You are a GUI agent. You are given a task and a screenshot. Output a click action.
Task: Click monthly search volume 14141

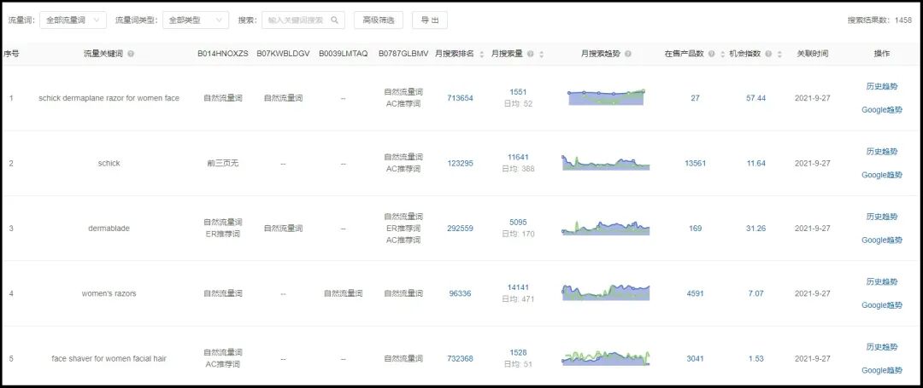pyautogui.click(x=518, y=287)
